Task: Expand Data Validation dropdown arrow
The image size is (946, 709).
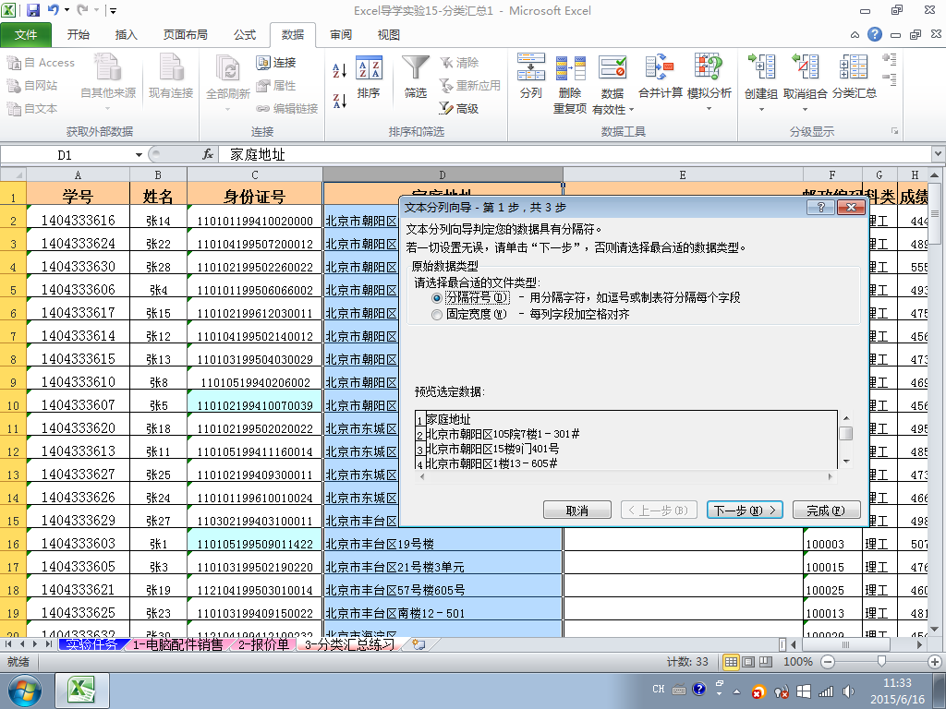Action: tap(631, 110)
